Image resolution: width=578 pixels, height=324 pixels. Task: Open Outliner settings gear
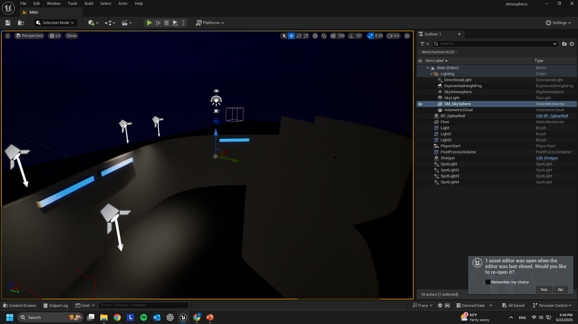click(x=572, y=44)
